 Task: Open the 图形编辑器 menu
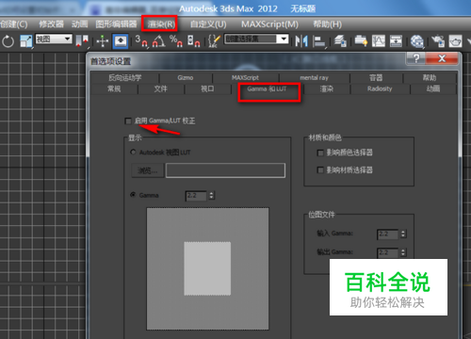coord(116,24)
